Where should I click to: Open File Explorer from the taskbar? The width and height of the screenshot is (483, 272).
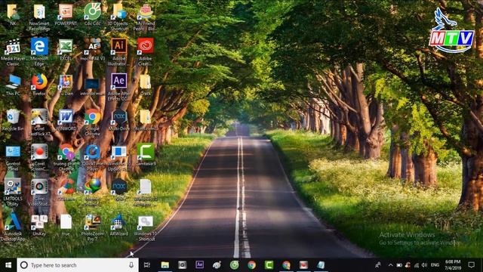[x=165, y=265]
